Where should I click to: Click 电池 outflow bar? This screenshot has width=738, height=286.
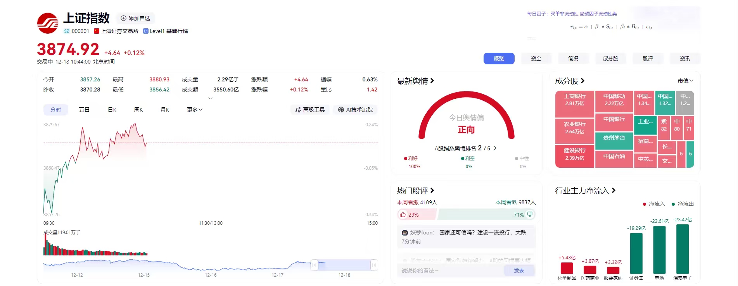[x=659, y=250]
